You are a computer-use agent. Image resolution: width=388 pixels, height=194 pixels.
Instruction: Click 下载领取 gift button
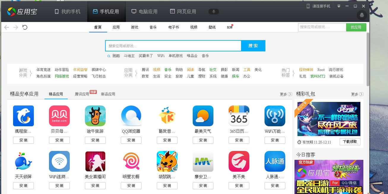pyautogui.click(x=350, y=142)
